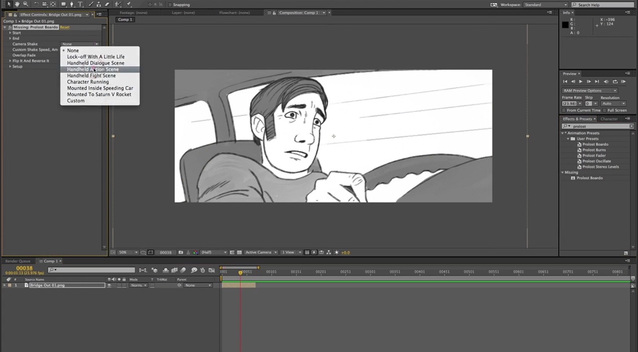
Task: Click the region of interest icon
Action: 232,253
